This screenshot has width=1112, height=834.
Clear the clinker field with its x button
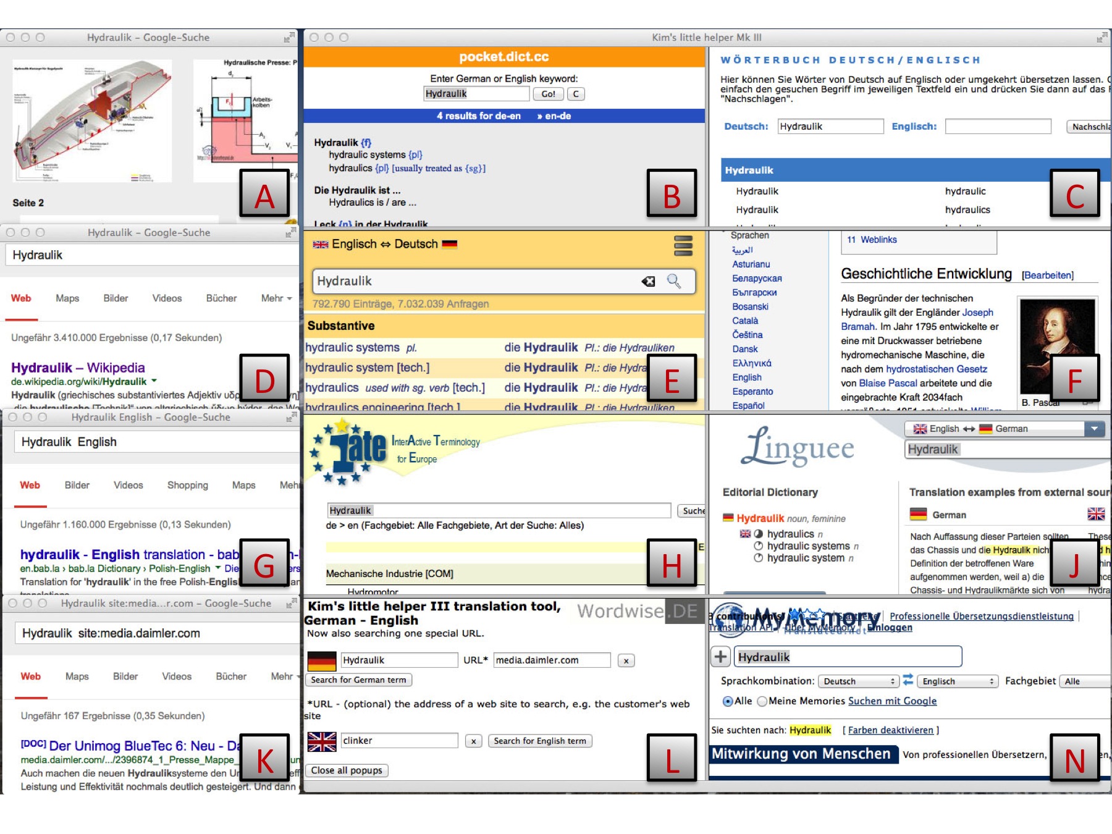(473, 741)
